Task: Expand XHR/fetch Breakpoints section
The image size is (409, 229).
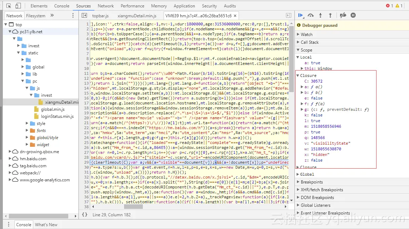Action: click(298, 190)
